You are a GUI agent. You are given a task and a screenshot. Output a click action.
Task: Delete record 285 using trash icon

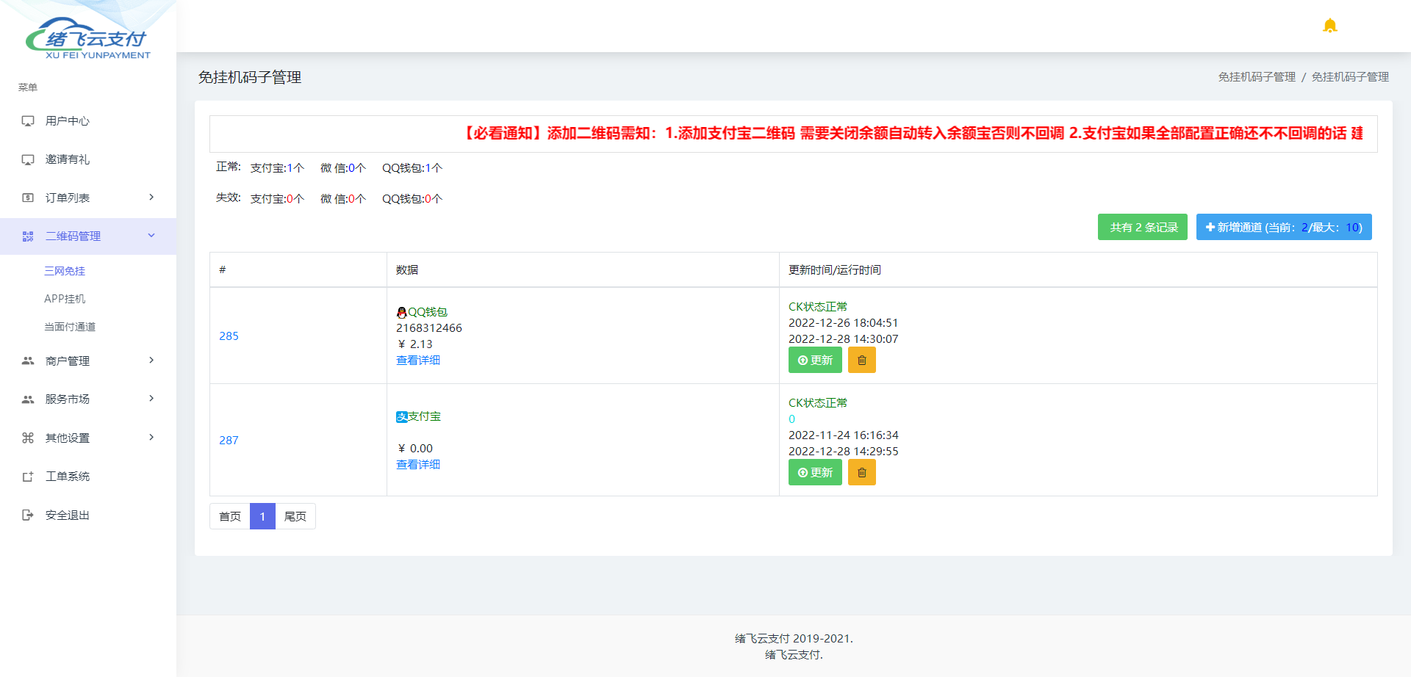coord(861,360)
